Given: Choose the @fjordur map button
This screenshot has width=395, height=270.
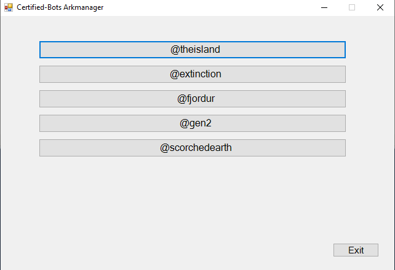Looking at the screenshot, I should 193,99.
